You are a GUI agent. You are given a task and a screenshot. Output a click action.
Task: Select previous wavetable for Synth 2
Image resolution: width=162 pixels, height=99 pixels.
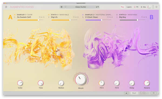pos(144,17)
